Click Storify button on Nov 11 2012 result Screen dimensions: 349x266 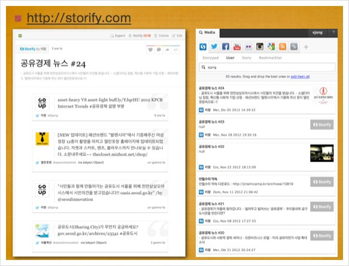(322, 182)
